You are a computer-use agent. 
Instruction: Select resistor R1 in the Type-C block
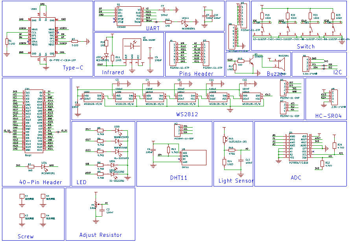tap(7, 42)
